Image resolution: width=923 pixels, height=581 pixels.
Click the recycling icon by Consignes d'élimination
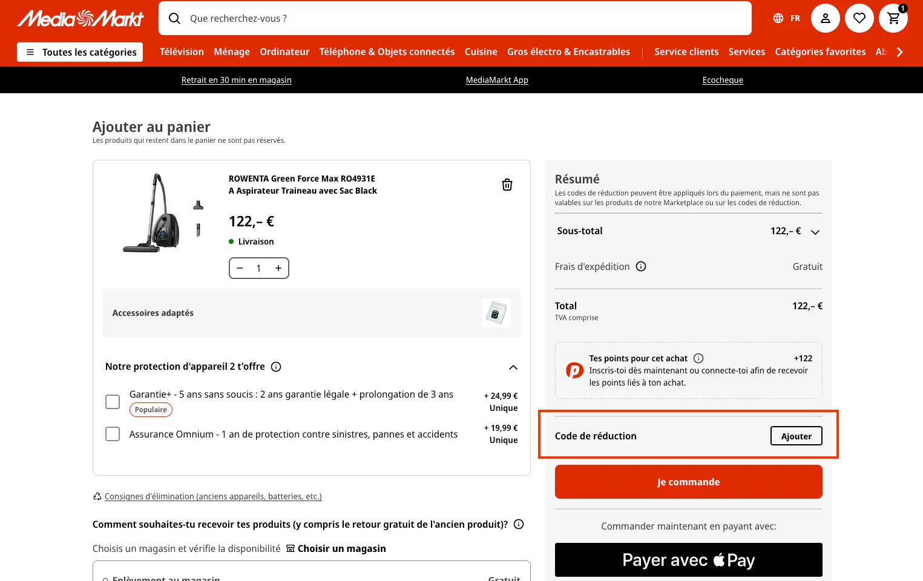(x=97, y=496)
